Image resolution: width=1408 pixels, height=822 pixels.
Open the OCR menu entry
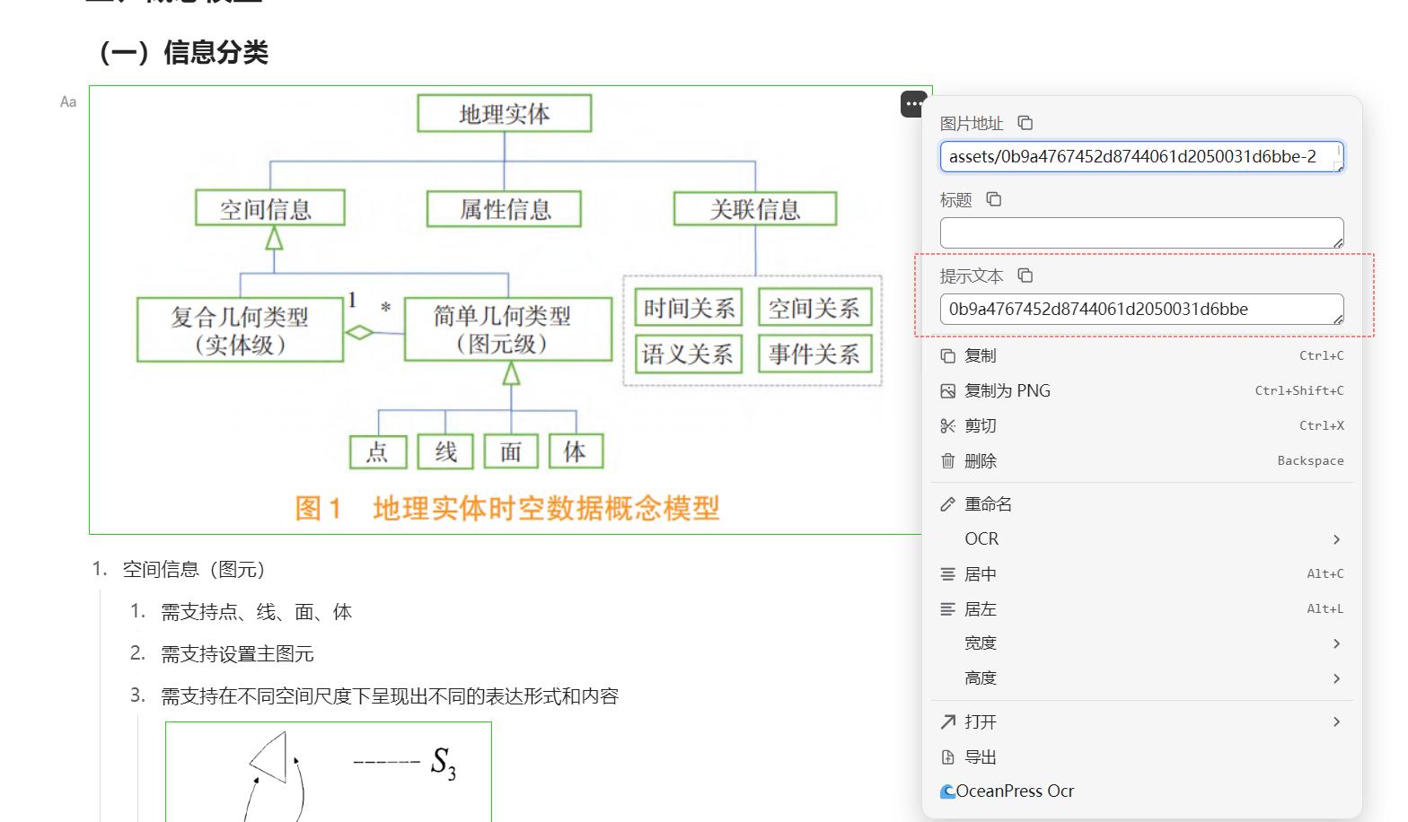[1142, 539]
